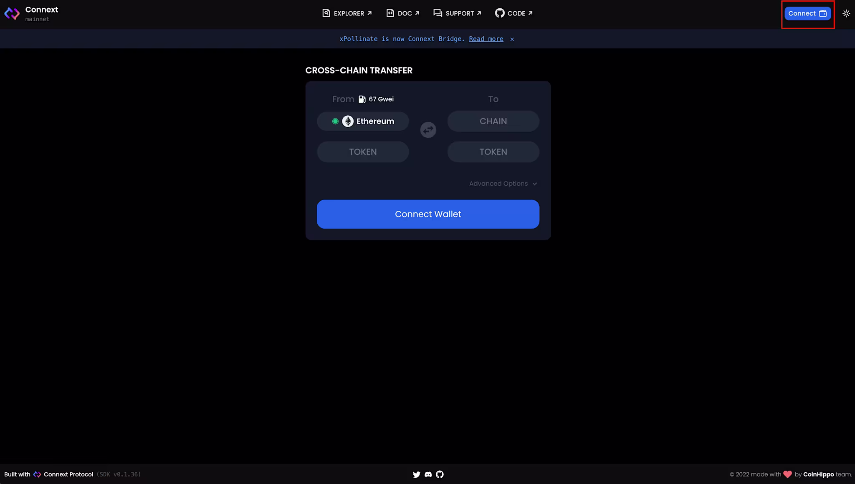The height and width of the screenshot is (484, 855).
Task: Expand Advanced Options chevron
Action: click(534, 184)
